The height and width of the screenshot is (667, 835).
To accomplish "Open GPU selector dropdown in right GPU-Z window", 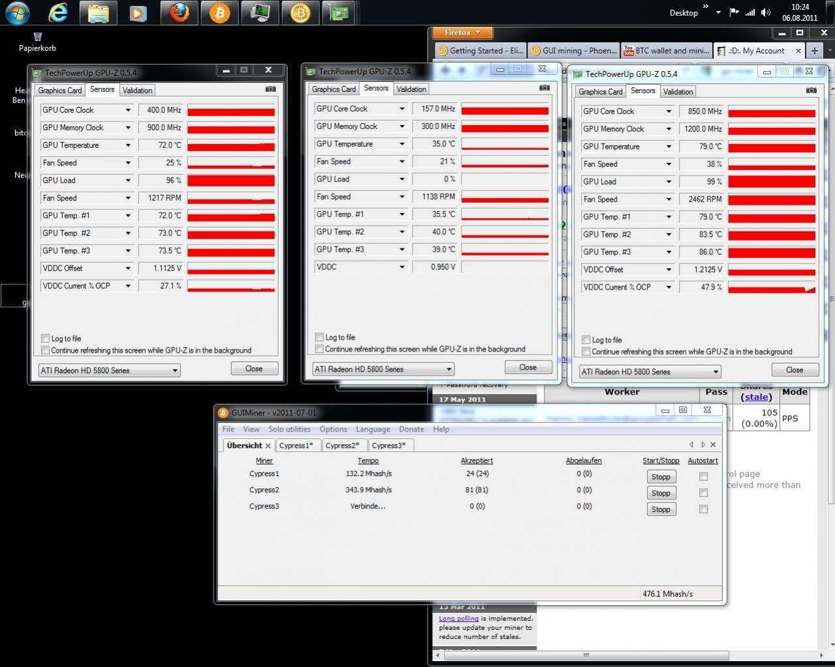I will click(650, 372).
